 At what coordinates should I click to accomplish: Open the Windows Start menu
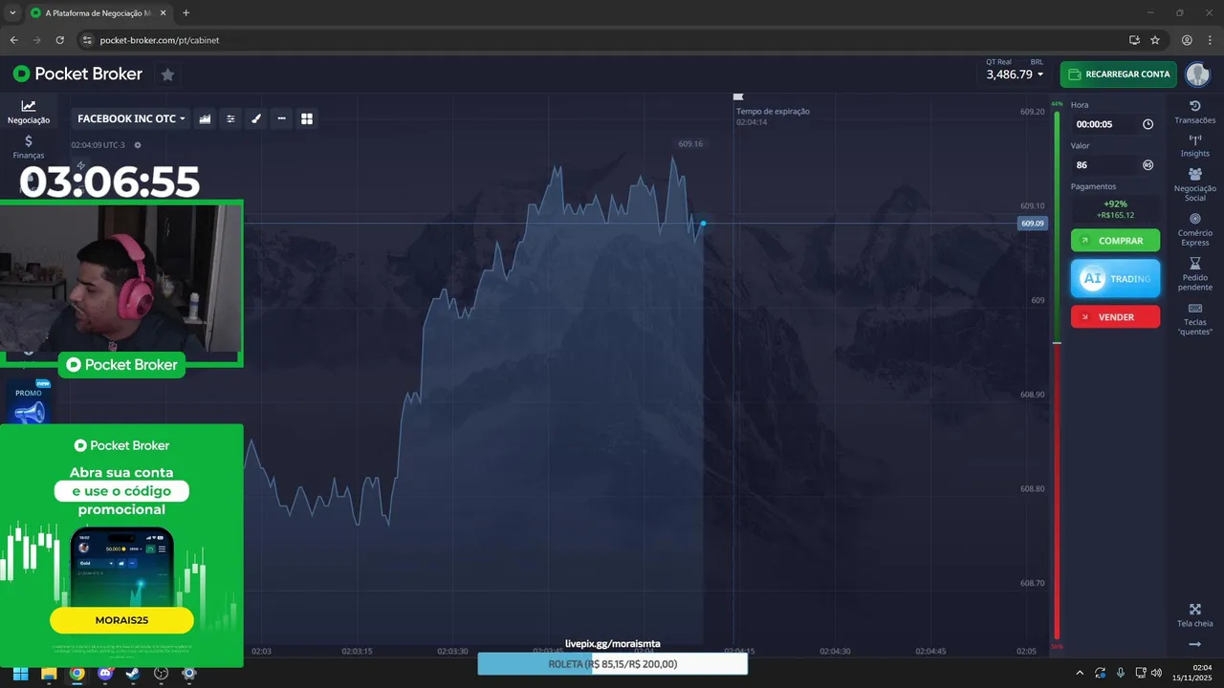pos(21,674)
